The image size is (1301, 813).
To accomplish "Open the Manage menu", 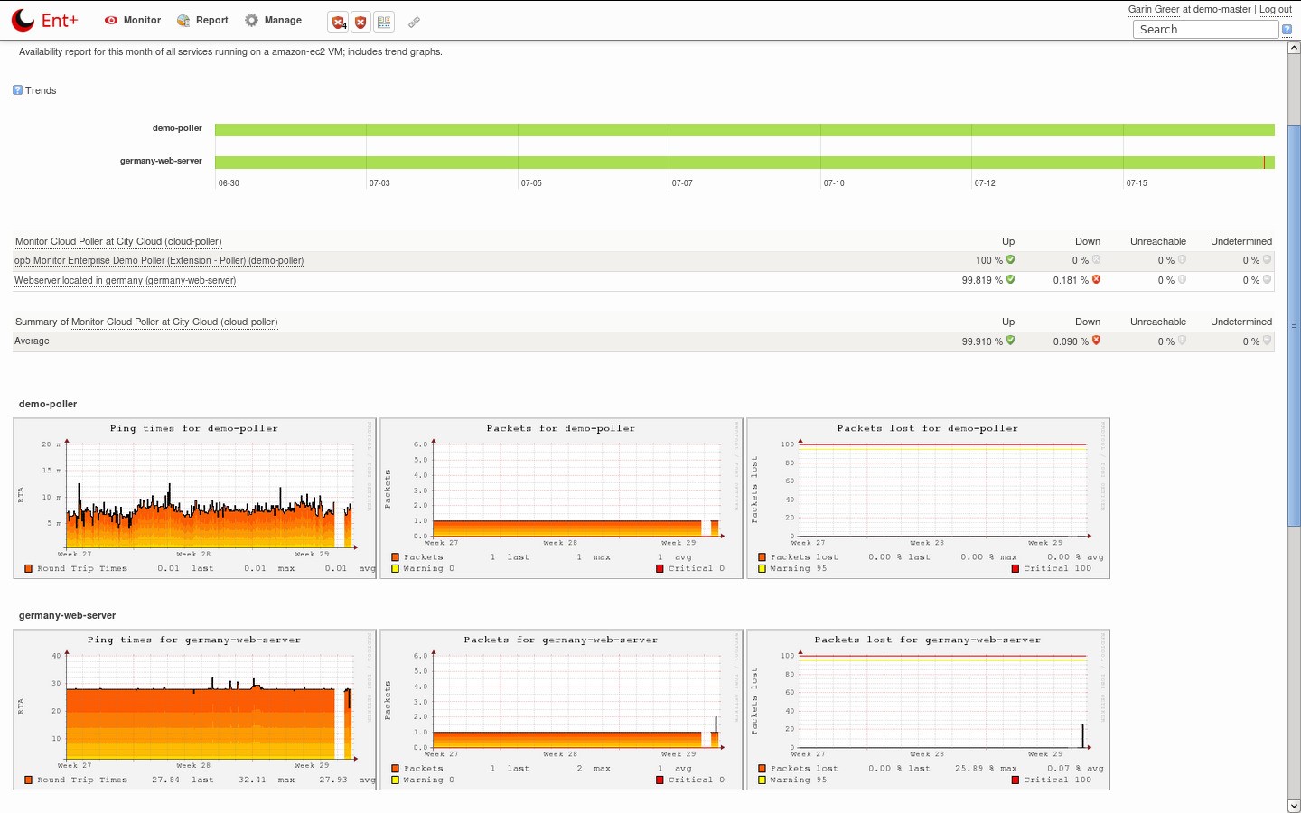I will click(x=273, y=20).
